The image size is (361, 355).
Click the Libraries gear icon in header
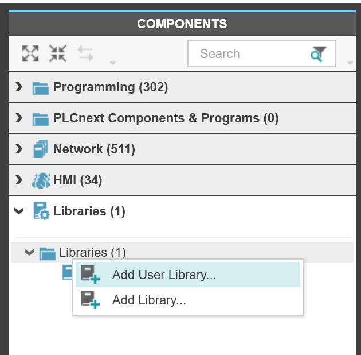coord(41,211)
